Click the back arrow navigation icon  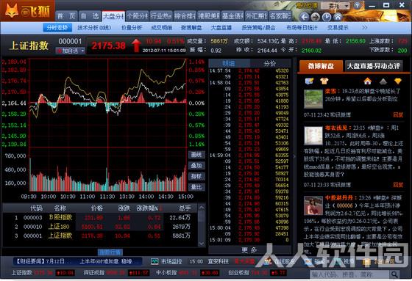pos(305,17)
